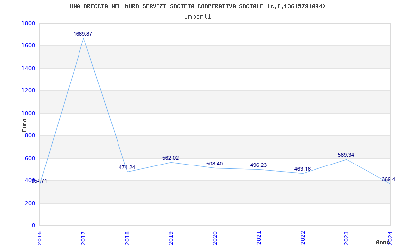Click the 1000 y-axis tick label
Image resolution: width=395 pixels, height=247 pixels.
pos(28,113)
